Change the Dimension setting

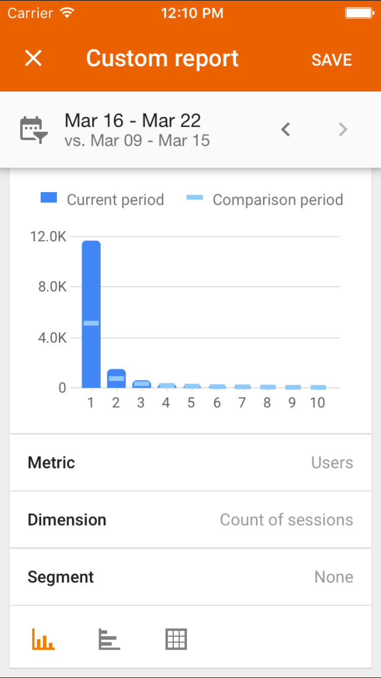click(190, 519)
